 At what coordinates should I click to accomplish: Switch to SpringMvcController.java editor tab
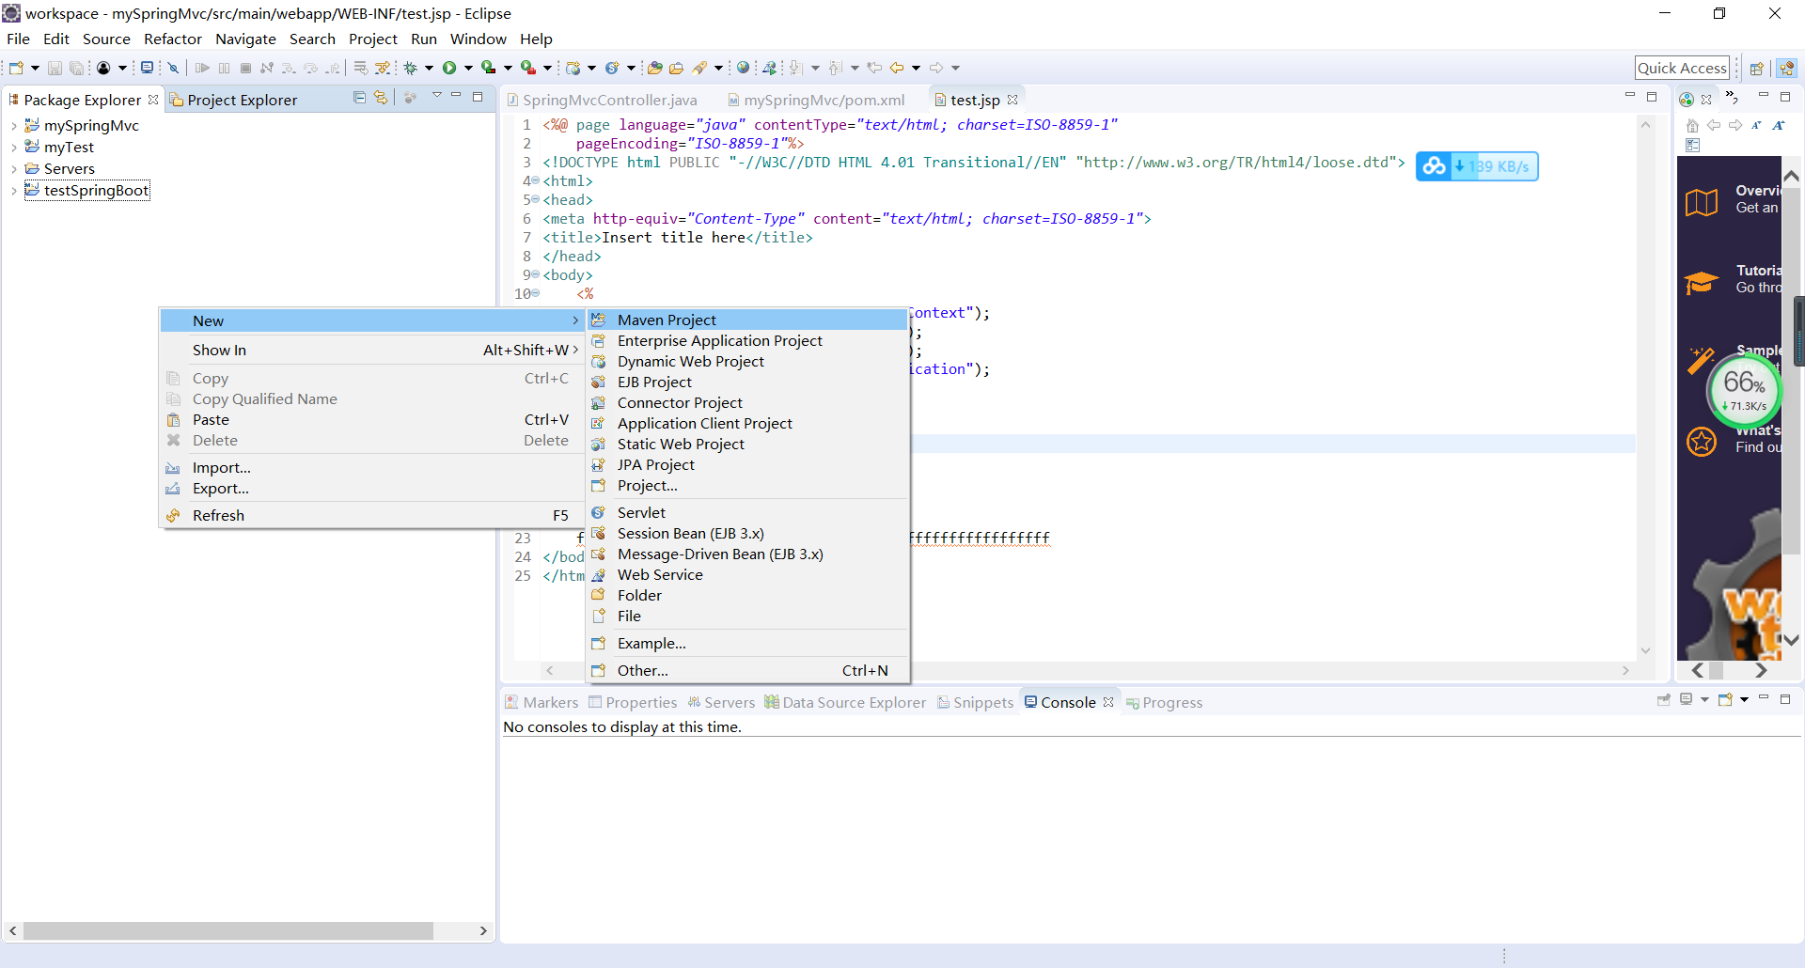603,100
